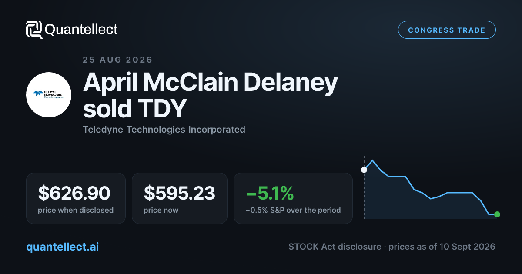The width and height of the screenshot is (522, 274).
Task: Click the Congress Trade badge
Action: (447, 30)
